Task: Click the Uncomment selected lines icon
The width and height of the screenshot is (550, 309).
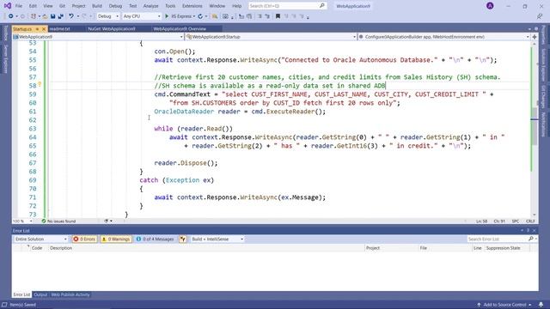Action: coord(267,16)
